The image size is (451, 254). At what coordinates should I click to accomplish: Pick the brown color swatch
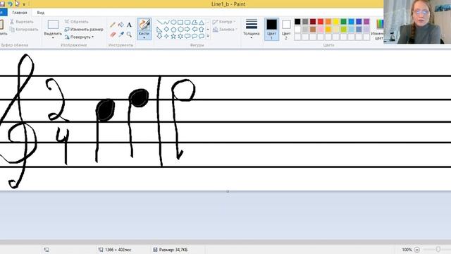coord(313,29)
